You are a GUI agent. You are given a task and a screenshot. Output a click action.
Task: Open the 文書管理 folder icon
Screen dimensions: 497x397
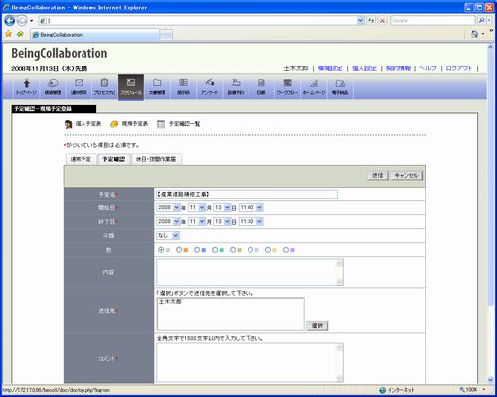[x=157, y=87]
